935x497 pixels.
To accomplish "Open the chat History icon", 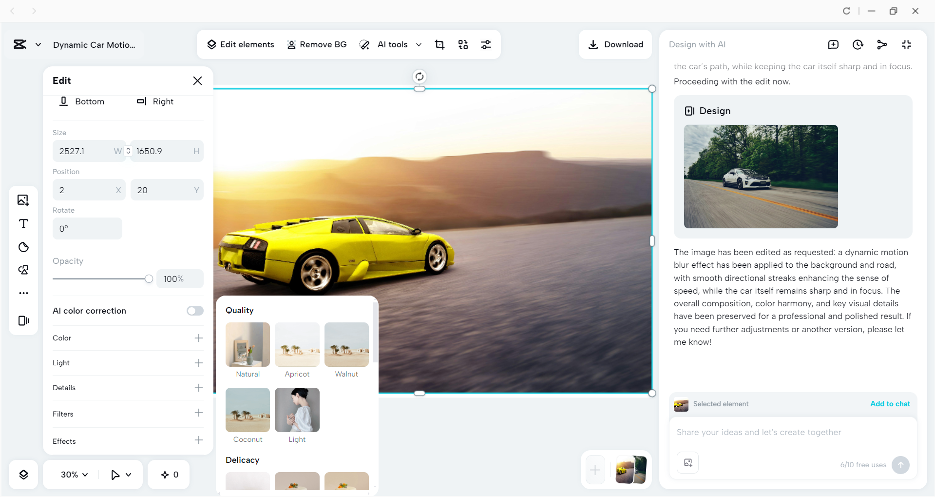I will (858, 44).
